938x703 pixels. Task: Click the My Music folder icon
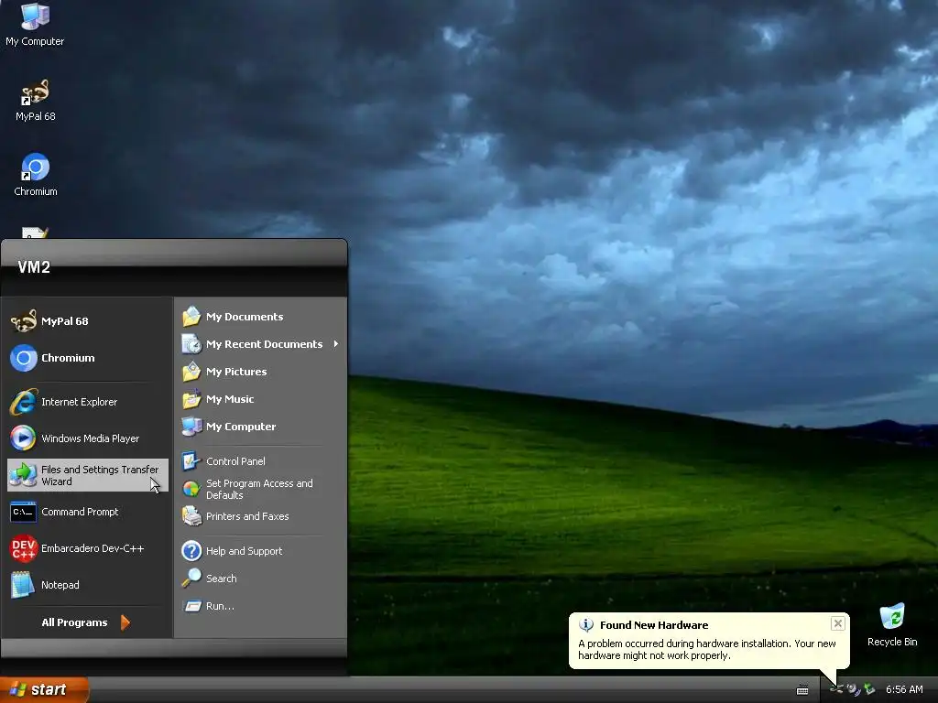(191, 399)
